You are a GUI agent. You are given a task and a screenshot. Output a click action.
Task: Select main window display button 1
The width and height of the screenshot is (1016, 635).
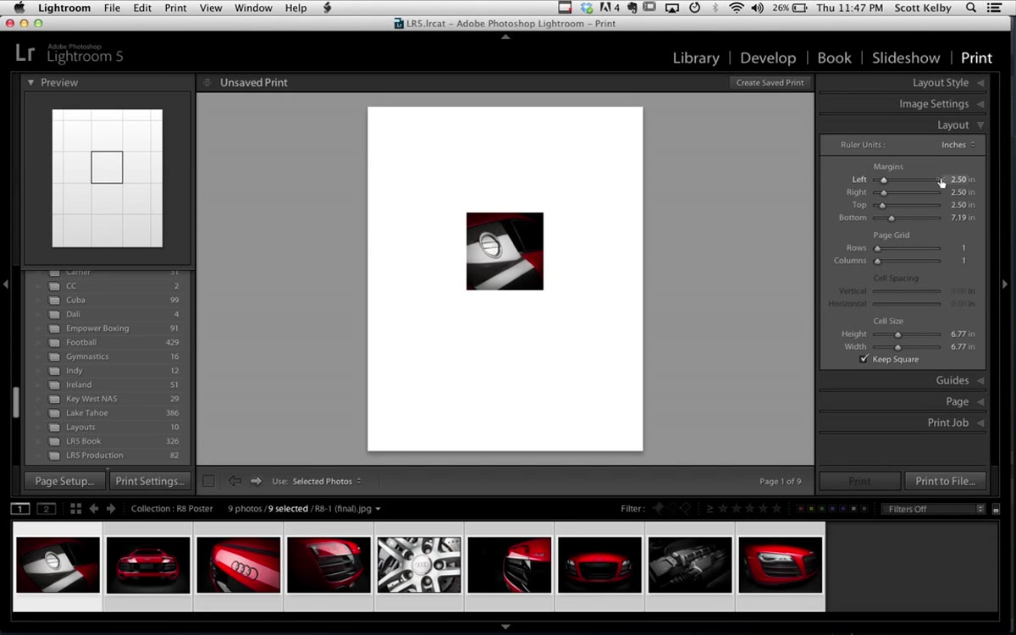pos(20,509)
